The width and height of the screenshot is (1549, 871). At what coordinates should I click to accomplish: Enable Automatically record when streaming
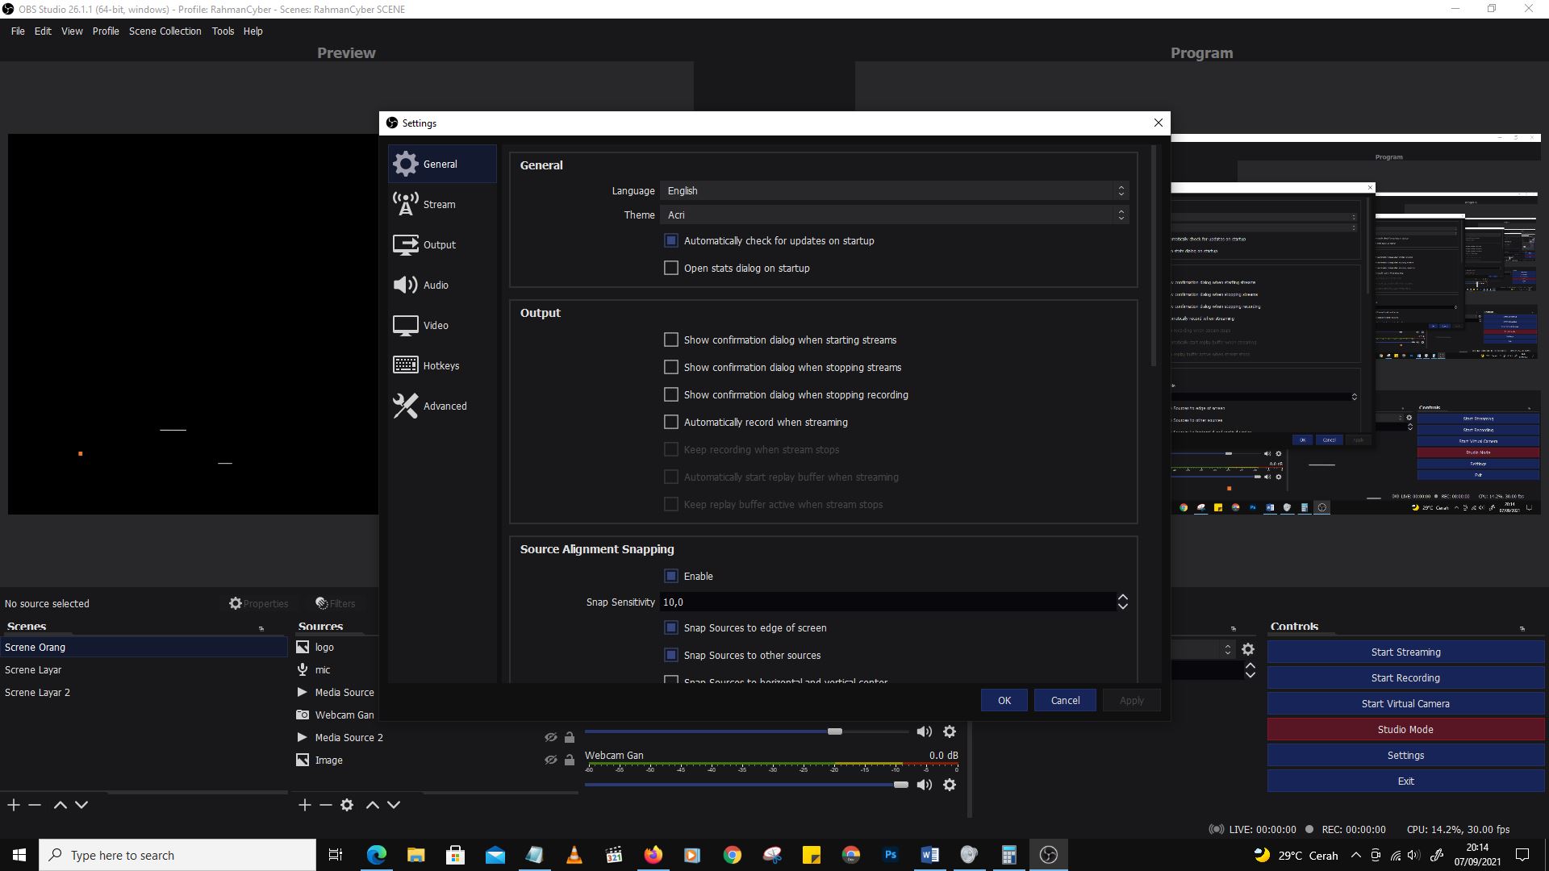tap(670, 421)
